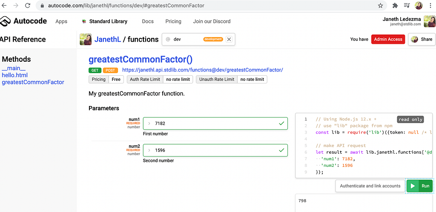Bookmark this page with the star icon
The image size is (436, 212).
pyautogui.click(x=380, y=5)
